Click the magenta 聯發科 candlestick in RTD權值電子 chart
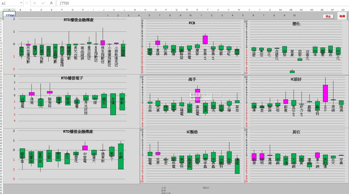Image resolution: width=349 pixels, height=194 pixels. [x=50, y=92]
